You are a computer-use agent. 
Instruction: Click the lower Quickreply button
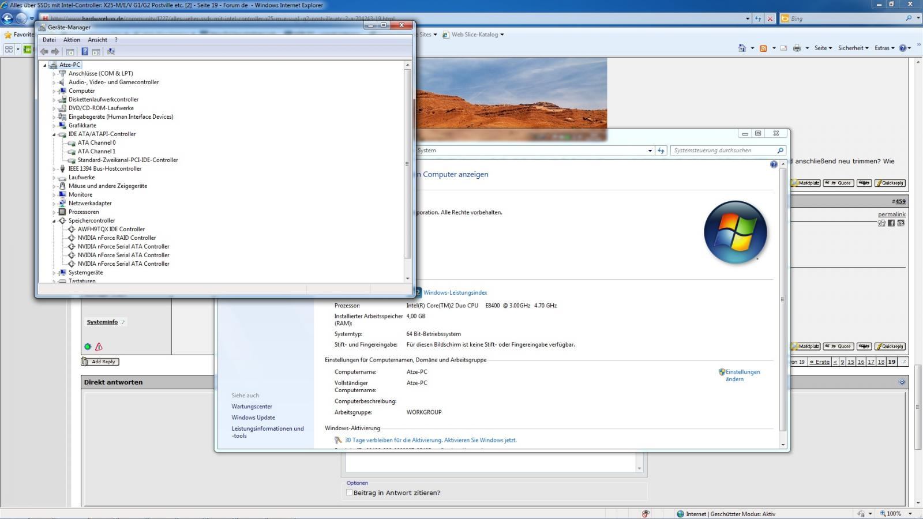[x=890, y=347]
